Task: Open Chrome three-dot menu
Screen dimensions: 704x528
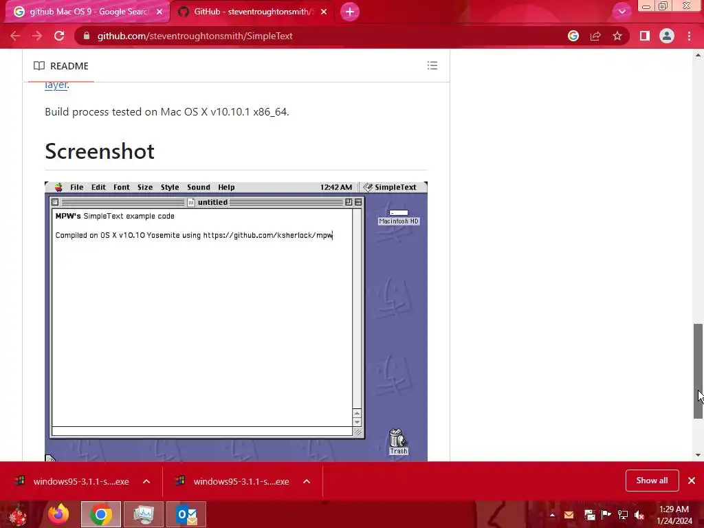Action: (689, 36)
